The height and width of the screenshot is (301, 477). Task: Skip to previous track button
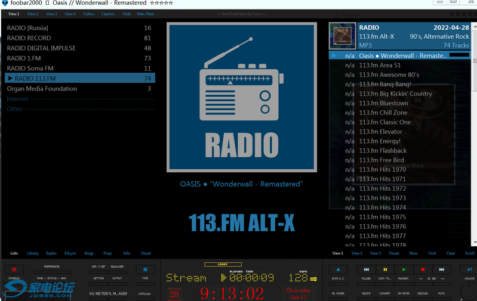tap(367, 269)
